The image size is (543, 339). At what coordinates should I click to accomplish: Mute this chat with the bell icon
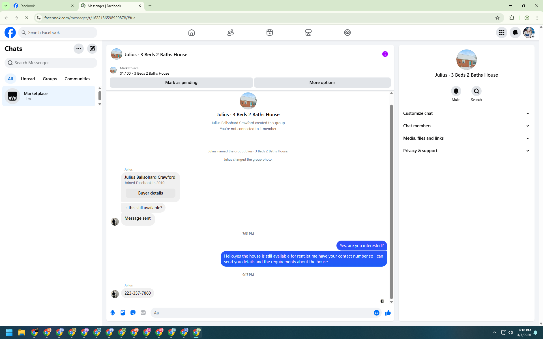coord(456,91)
